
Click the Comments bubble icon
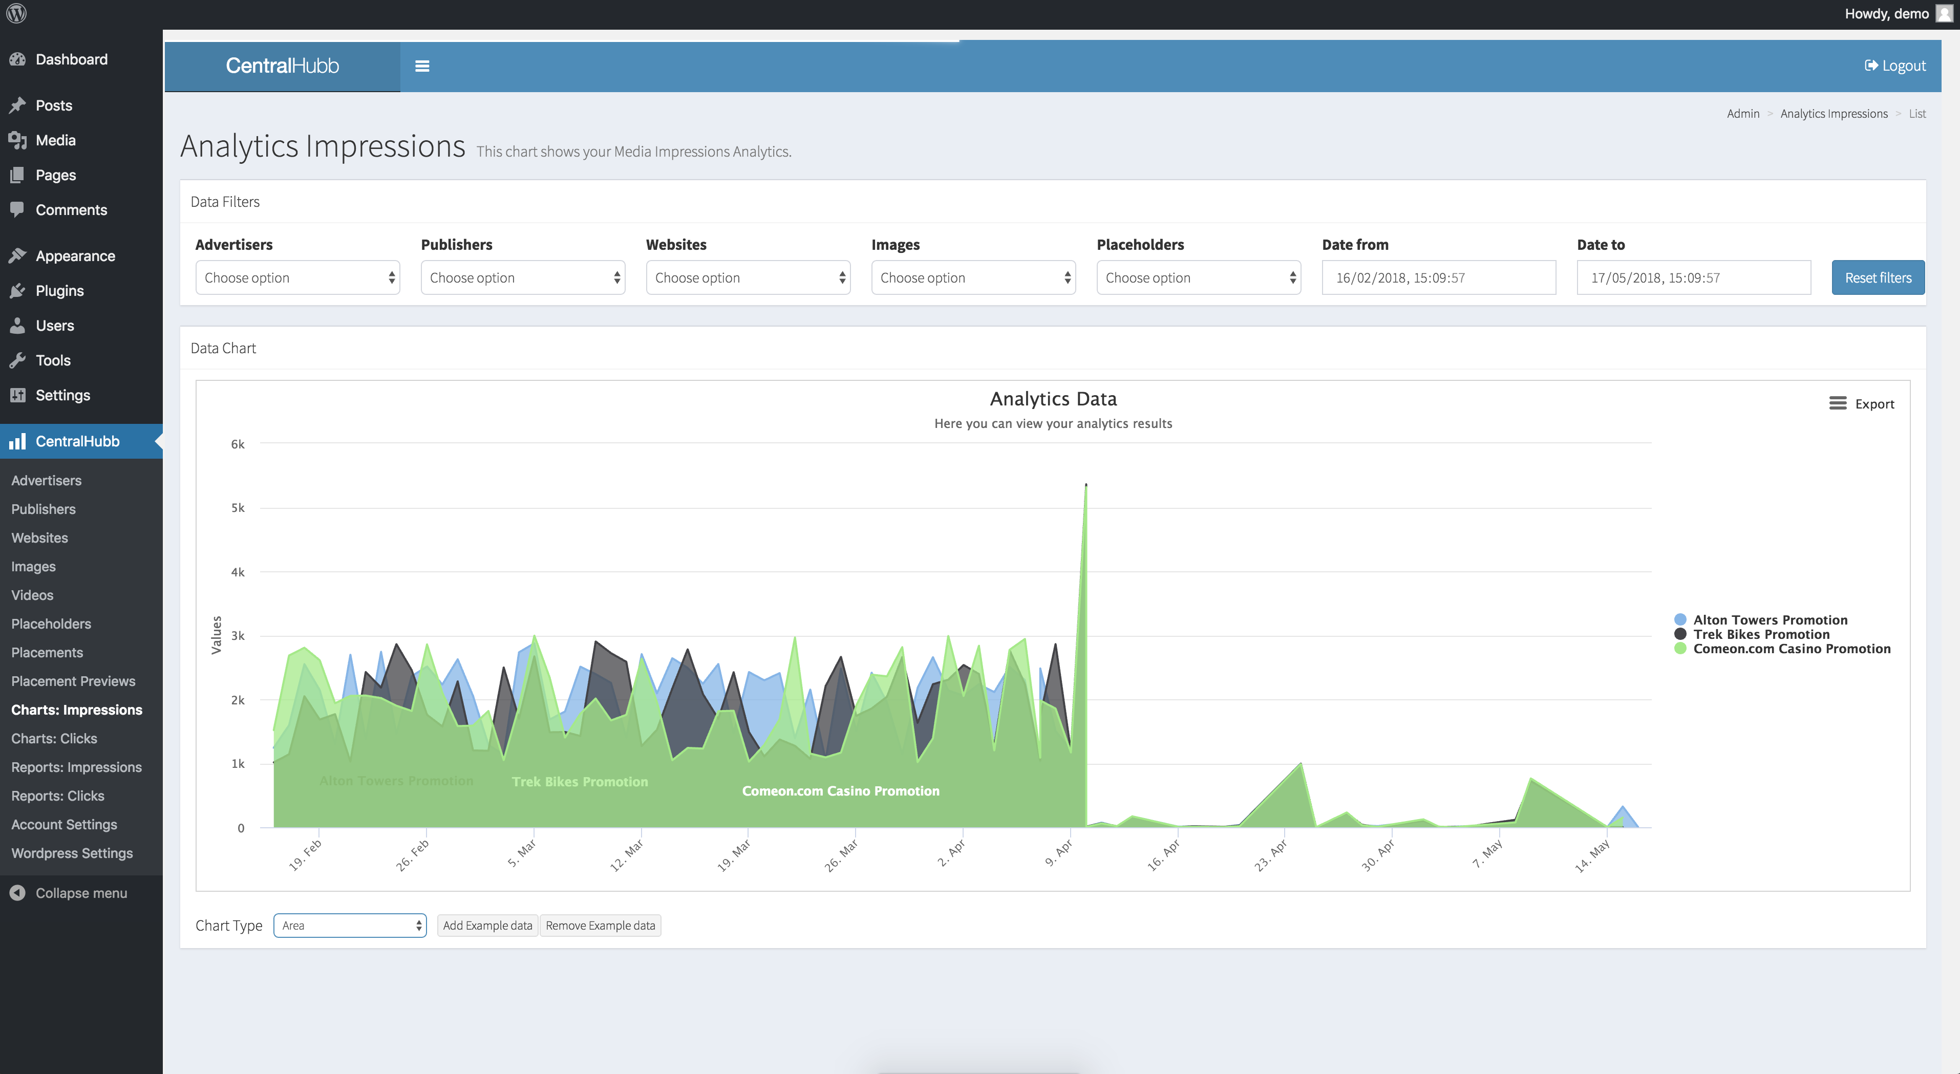(x=17, y=210)
